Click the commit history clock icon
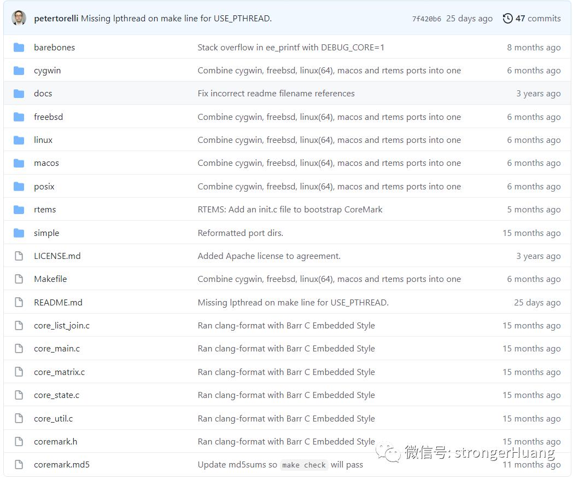The height and width of the screenshot is (479, 573). pos(507,18)
